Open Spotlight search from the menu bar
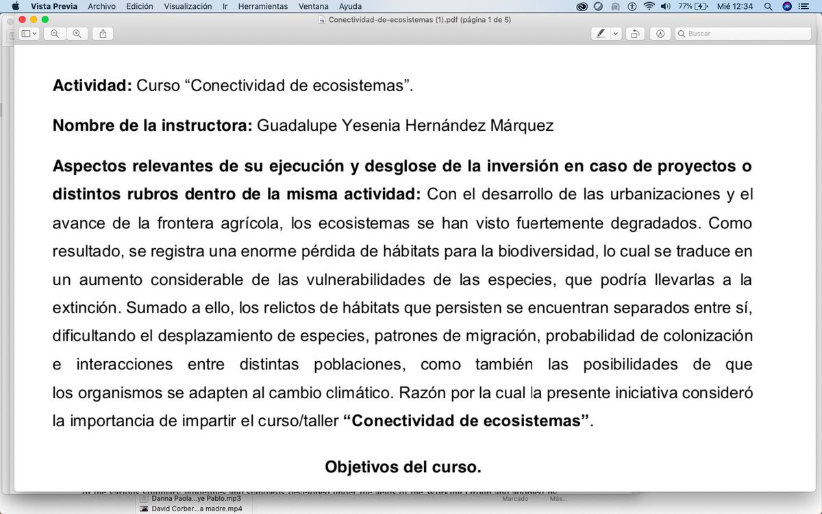 click(768, 7)
